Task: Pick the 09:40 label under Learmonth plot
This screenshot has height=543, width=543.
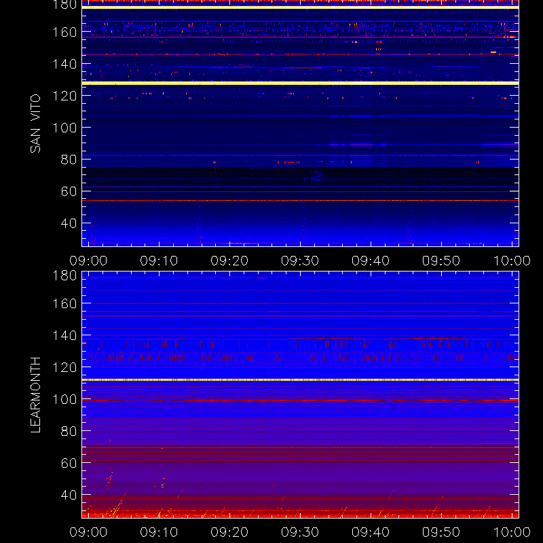Action: click(371, 532)
